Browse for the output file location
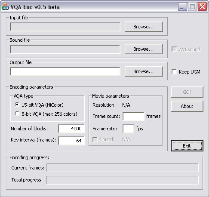Screen dimensions: 209x197 click(144, 71)
